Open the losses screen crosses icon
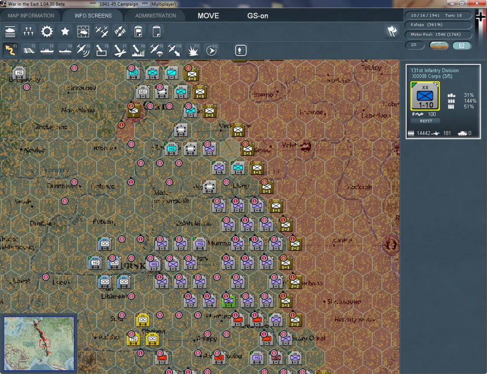The width and height of the screenshot is (487, 374). pos(28,31)
